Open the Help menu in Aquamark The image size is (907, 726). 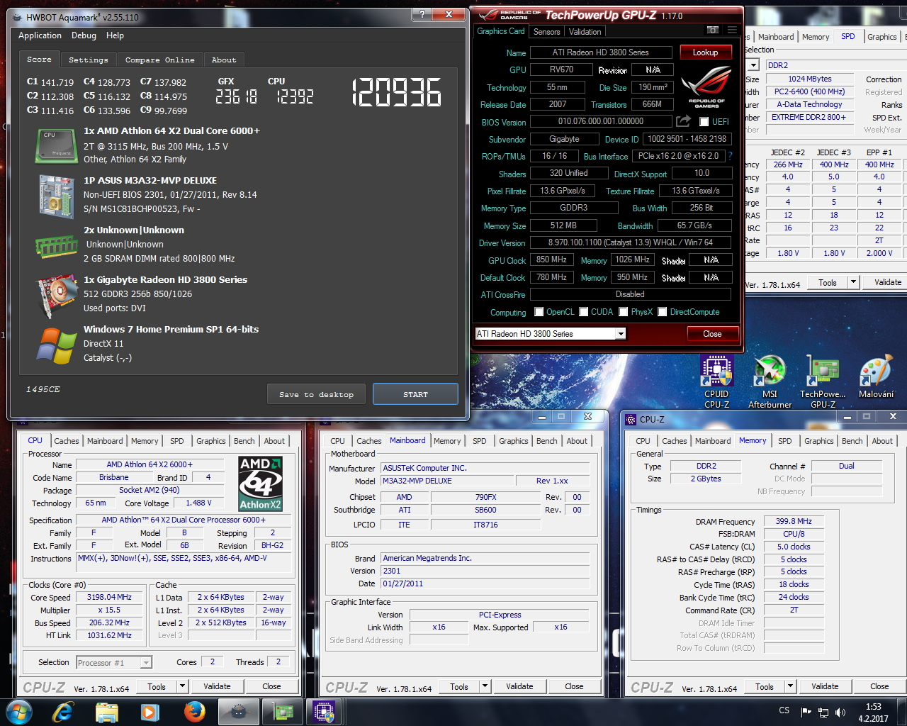(x=115, y=35)
